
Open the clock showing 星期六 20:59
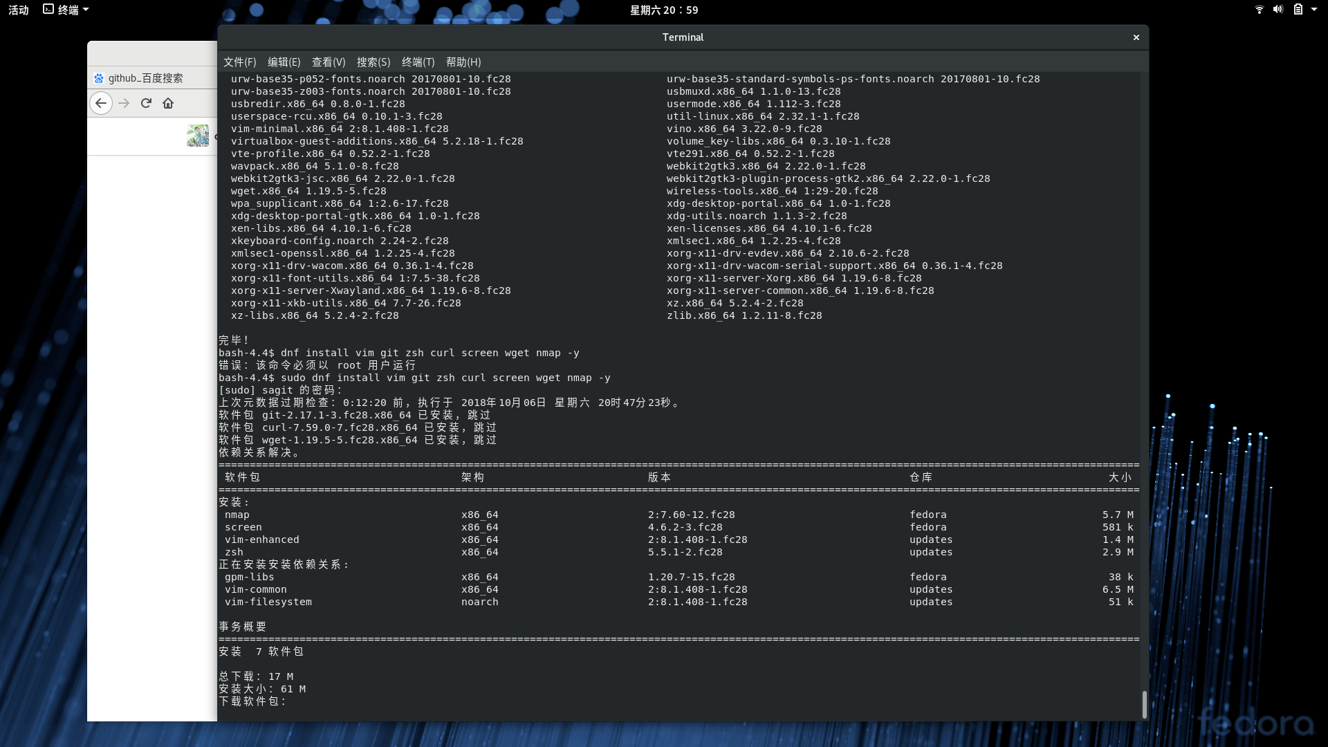[663, 10]
